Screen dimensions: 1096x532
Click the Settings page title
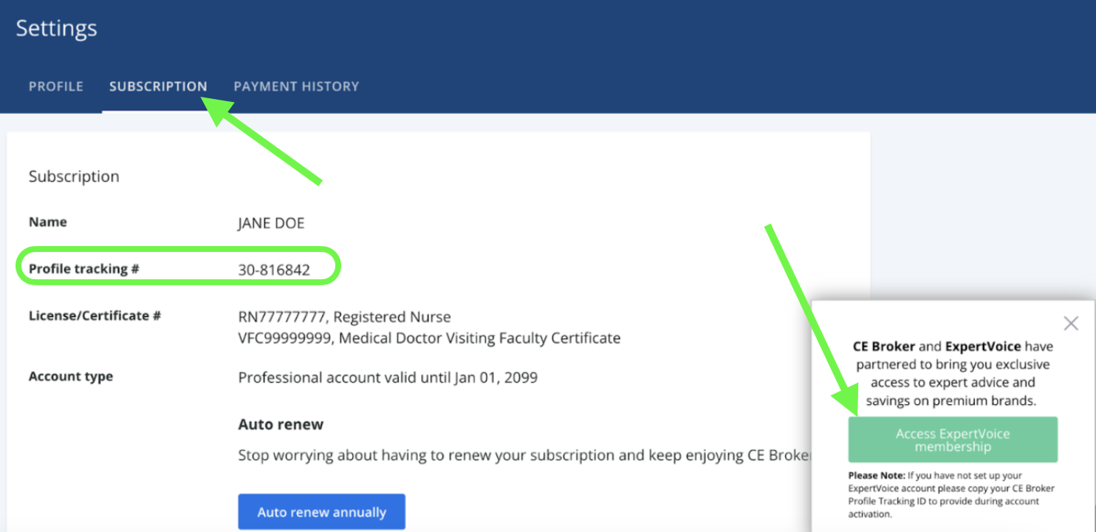(x=57, y=28)
